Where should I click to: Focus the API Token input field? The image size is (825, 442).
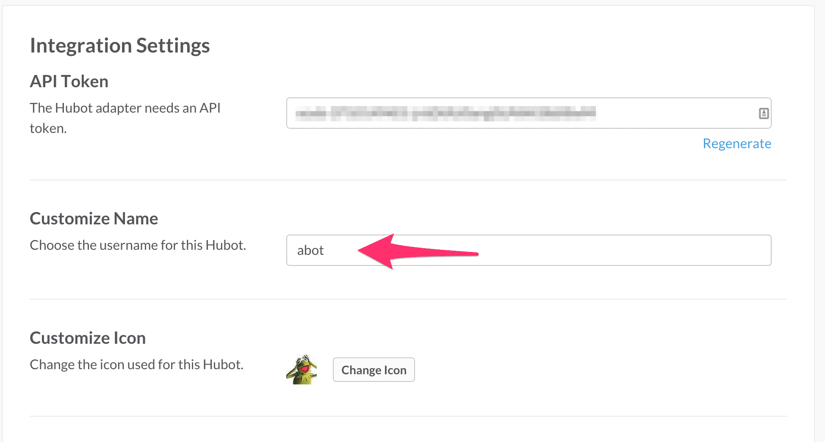529,113
